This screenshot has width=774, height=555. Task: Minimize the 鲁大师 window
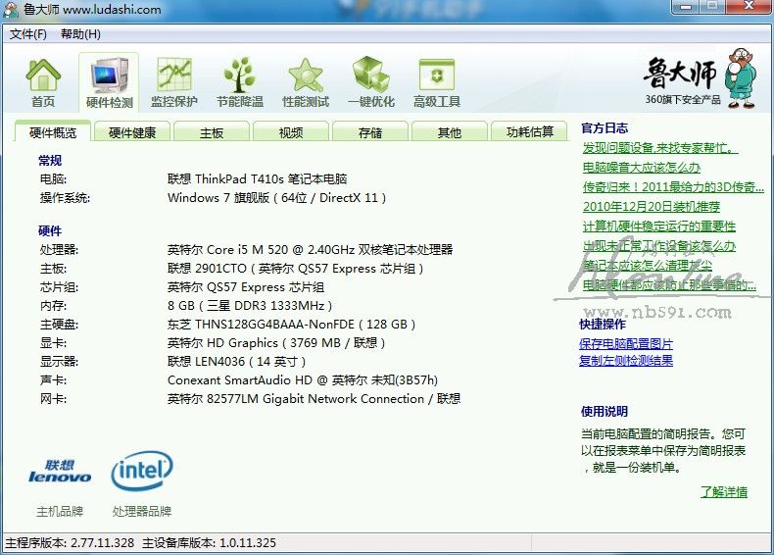click(686, 7)
